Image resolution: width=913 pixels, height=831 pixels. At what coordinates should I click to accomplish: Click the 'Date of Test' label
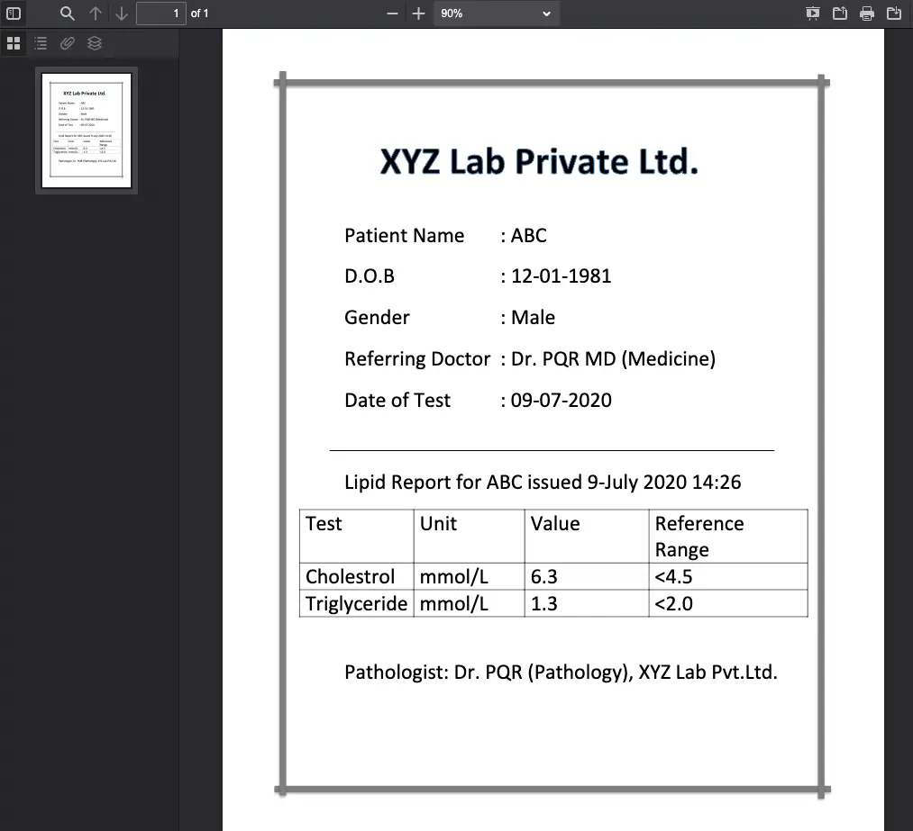[397, 400]
